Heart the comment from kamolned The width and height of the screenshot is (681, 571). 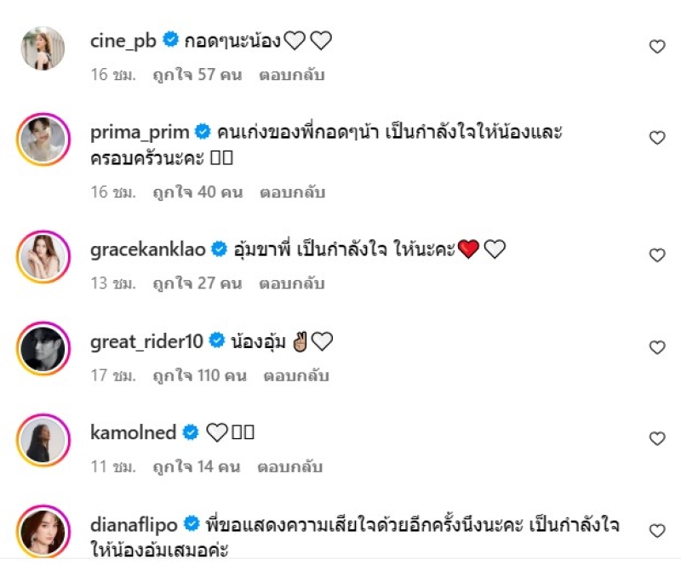657,439
